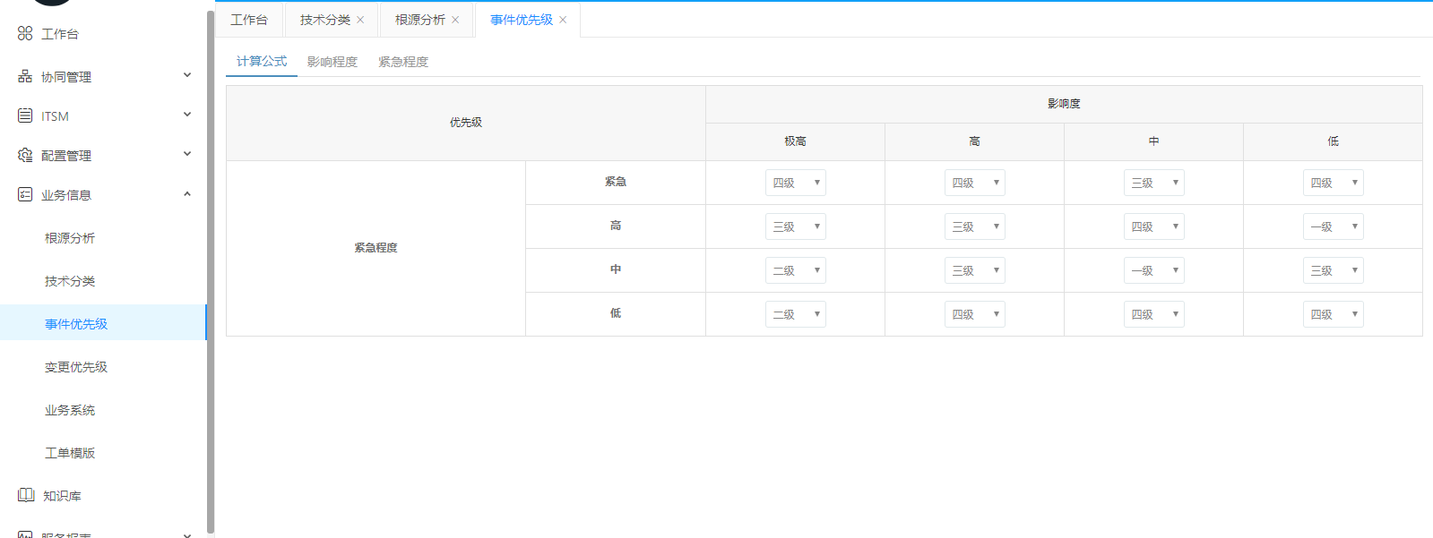Click the 知识库 book icon

click(26, 495)
